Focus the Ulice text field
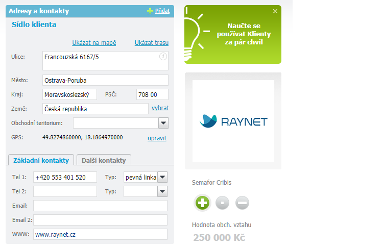The height and width of the screenshot is (249, 383). click(105, 61)
